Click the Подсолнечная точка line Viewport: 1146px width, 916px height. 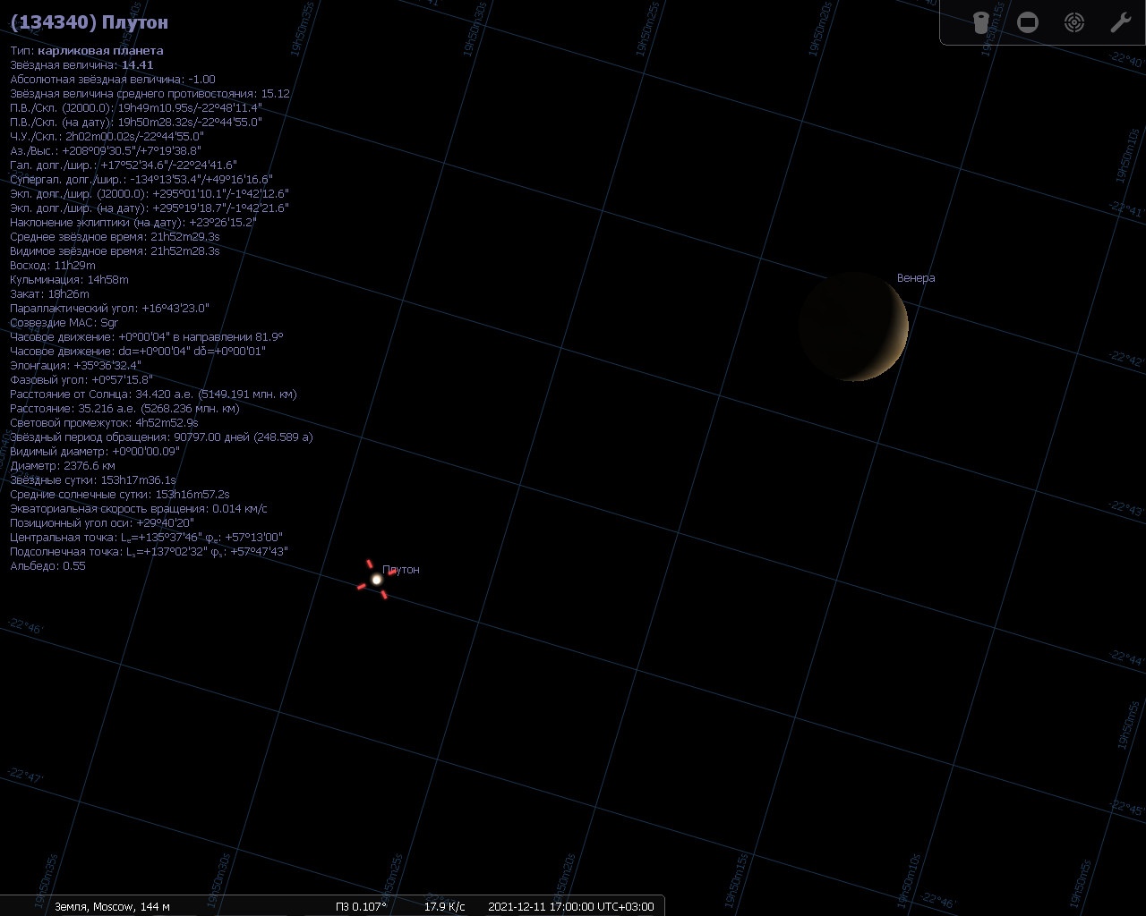click(x=149, y=552)
